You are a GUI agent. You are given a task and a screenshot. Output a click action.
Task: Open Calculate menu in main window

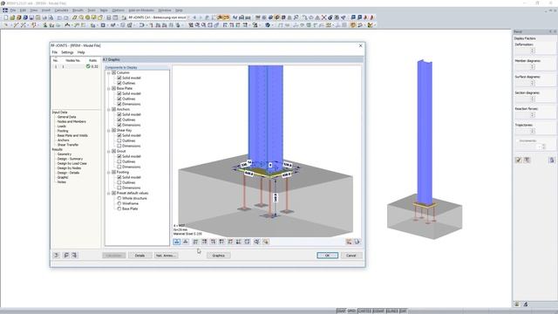click(x=62, y=10)
